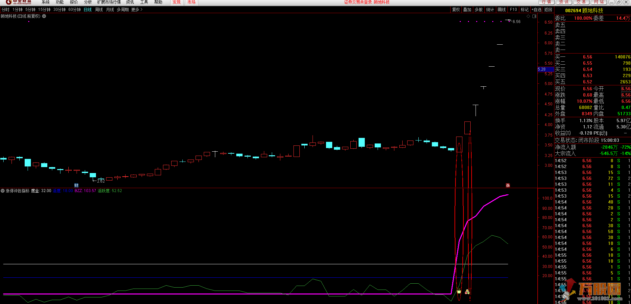The image size is (631, 304).
Task: Switch to the 市场 tab
Action: [191, 2]
